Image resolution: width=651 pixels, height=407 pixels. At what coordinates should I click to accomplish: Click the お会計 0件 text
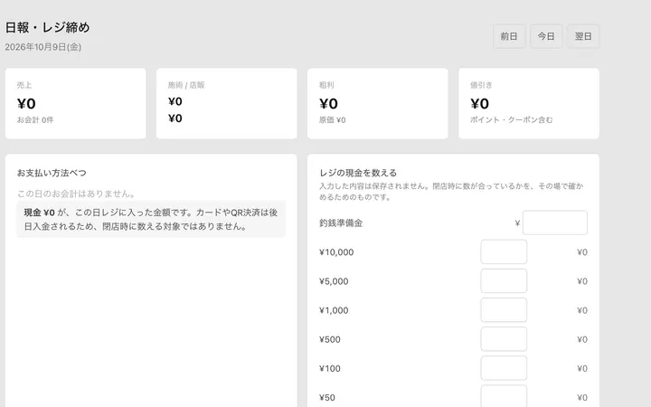click(35, 120)
